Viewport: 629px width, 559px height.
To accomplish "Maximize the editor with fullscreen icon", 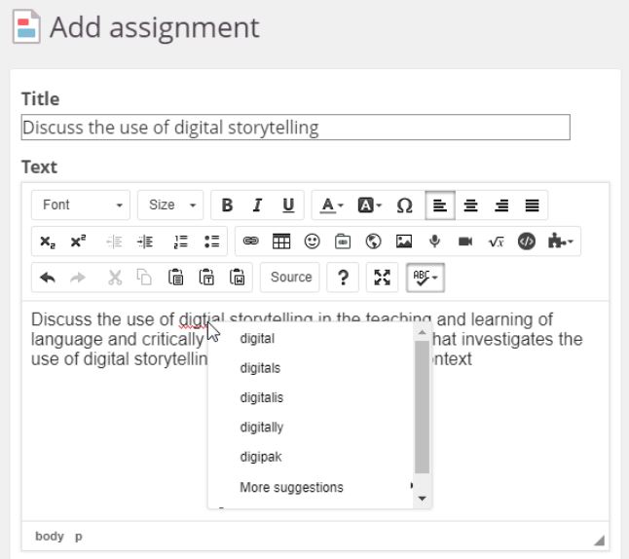I will point(383,278).
